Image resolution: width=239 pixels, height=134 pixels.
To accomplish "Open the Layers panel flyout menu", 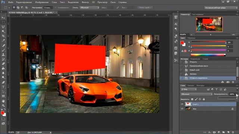I will [x=237, y=86].
